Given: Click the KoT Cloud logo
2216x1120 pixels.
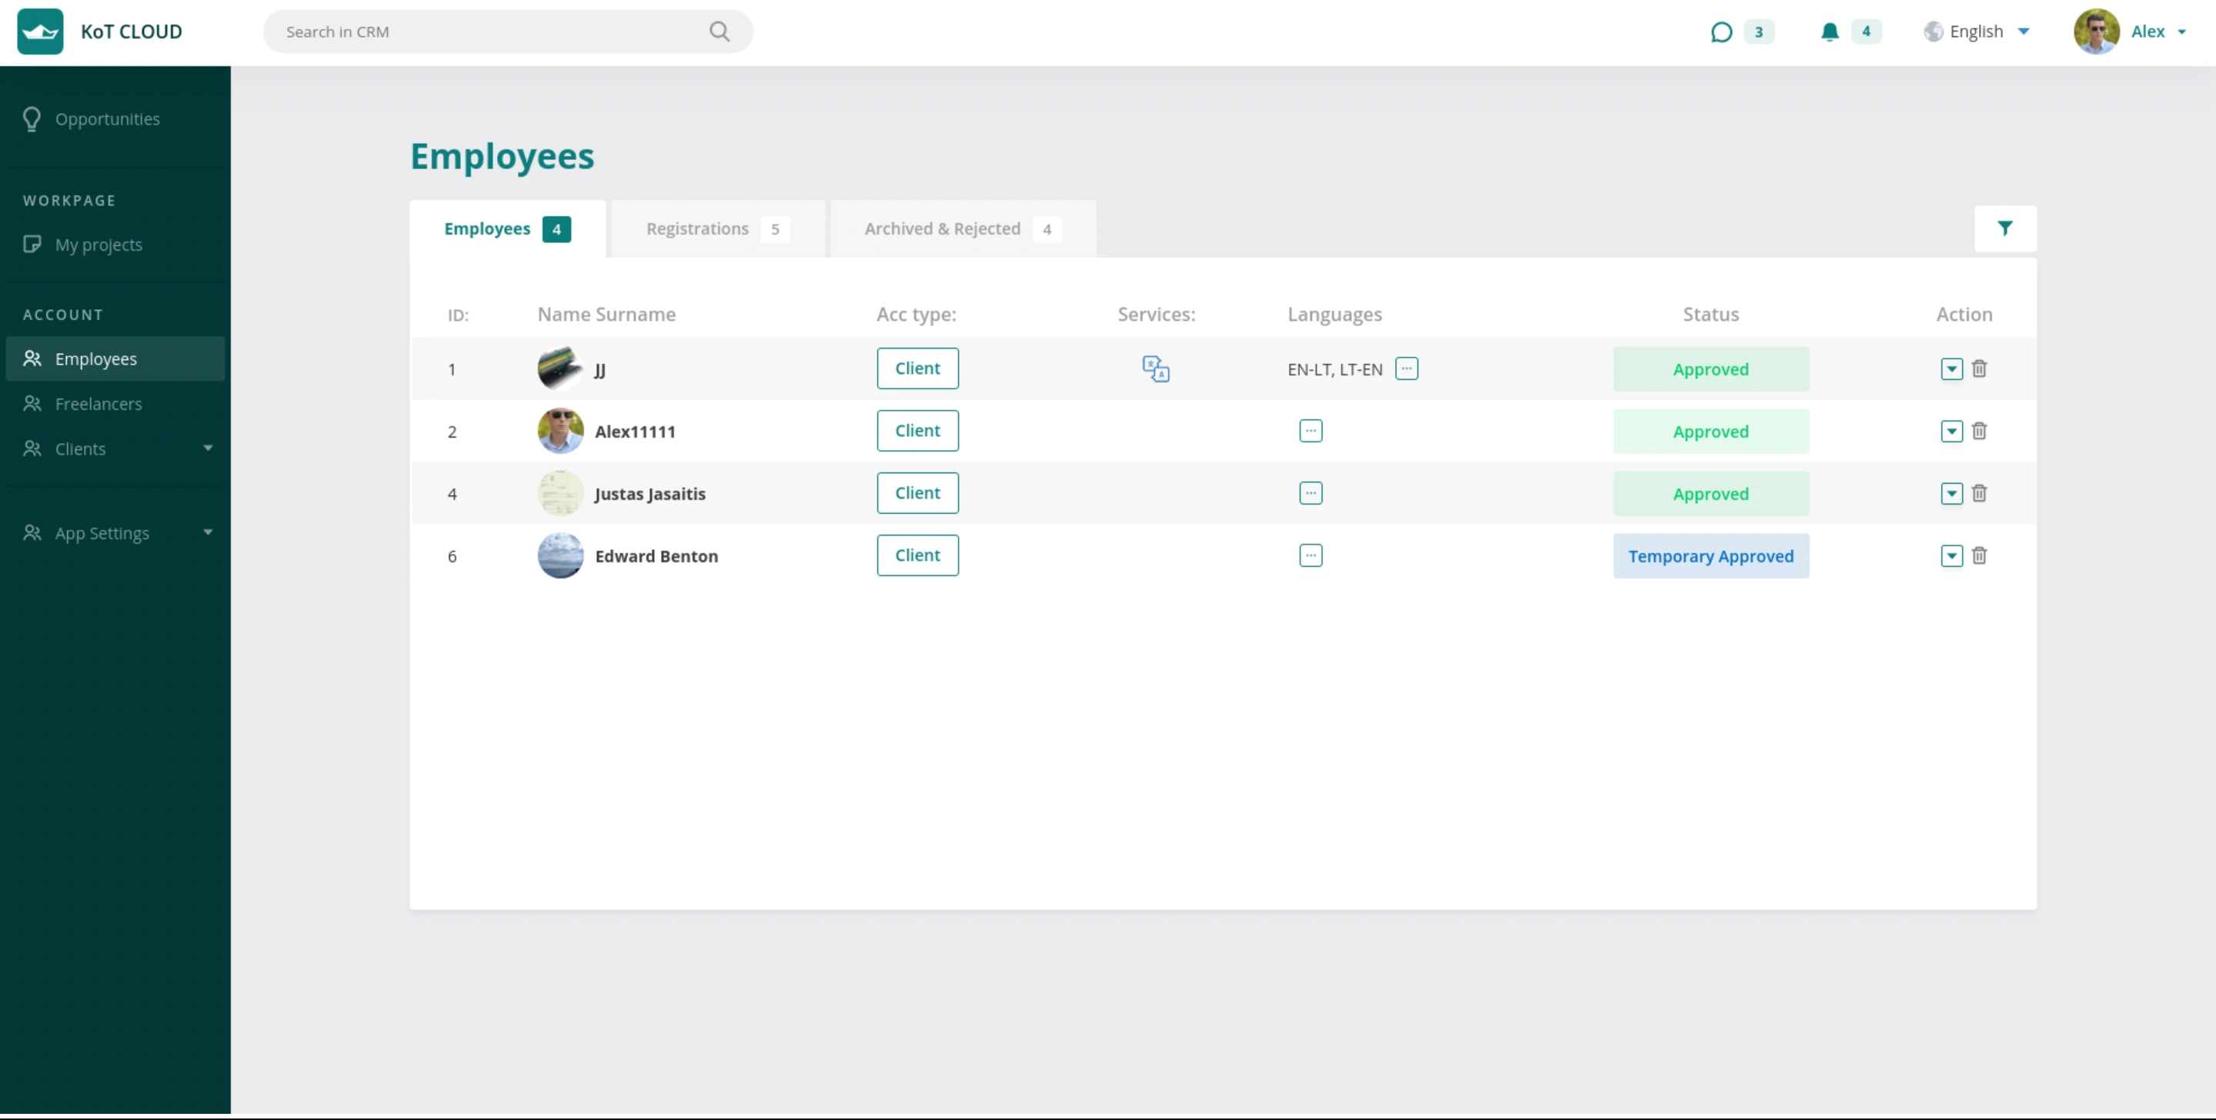Looking at the screenshot, I should (x=41, y=32).
